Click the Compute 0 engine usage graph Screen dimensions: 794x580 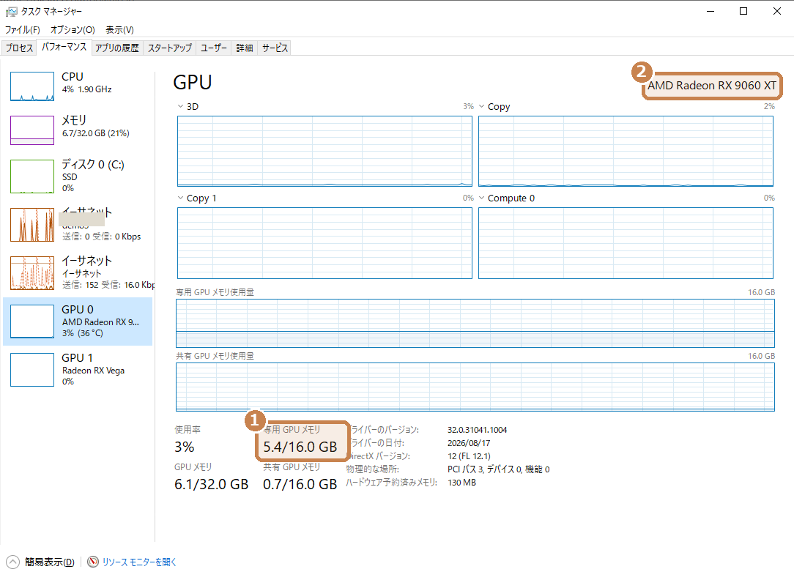coord(626,243)
